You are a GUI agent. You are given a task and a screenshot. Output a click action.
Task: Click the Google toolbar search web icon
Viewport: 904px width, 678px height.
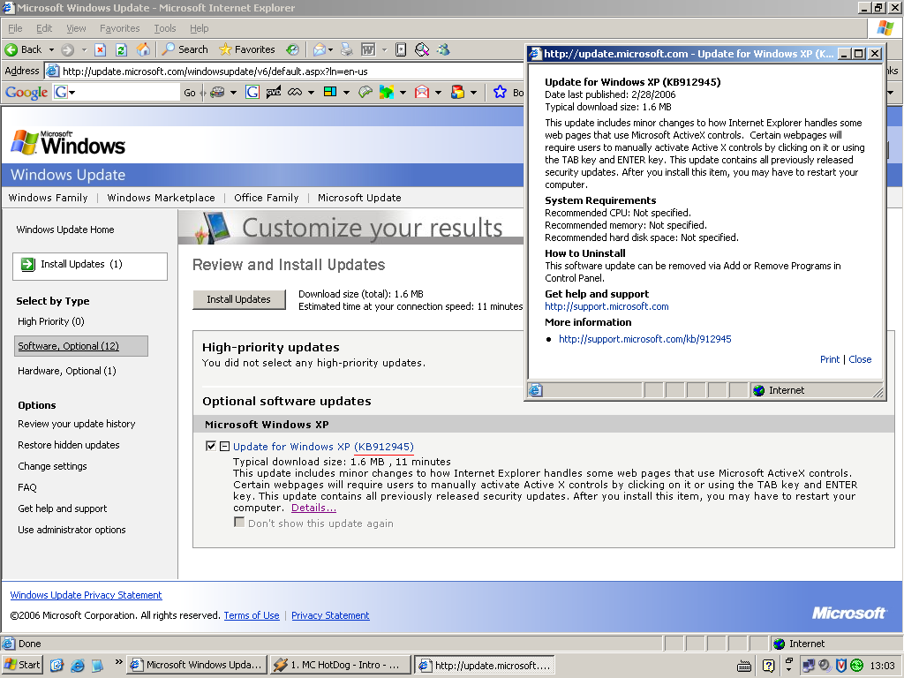click(252, 92)
